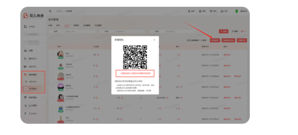Open the 帮助 chat icon in header
The width and height of the screenshot is (298, 135).
click(x=211, y=11)
